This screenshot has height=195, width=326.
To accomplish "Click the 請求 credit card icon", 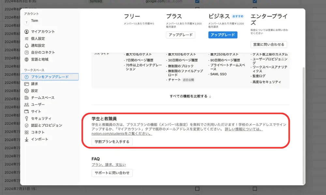I will pyautogui.click(x=27, y=84).
